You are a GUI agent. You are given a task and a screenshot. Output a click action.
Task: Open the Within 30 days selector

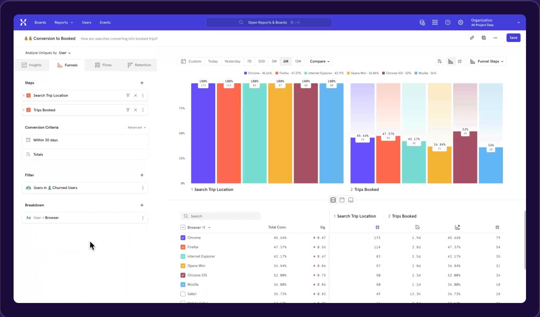85,140
